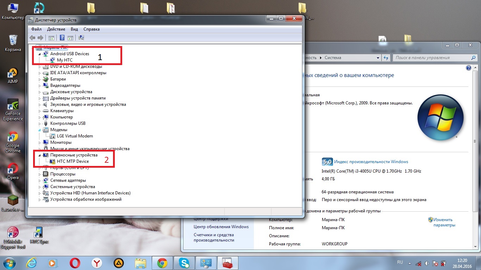Expand the Контроллеры USB tree node
The width and height of the screenshot is (481, 270).
(40, 123)
